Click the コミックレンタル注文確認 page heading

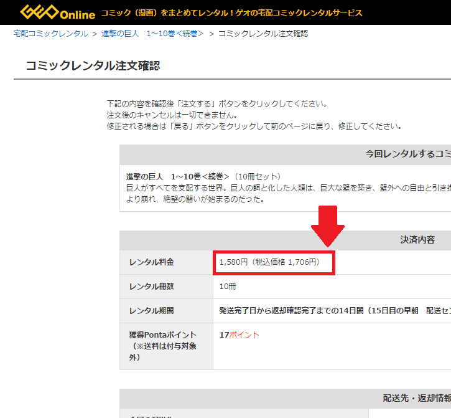click(x=93, y=65)
